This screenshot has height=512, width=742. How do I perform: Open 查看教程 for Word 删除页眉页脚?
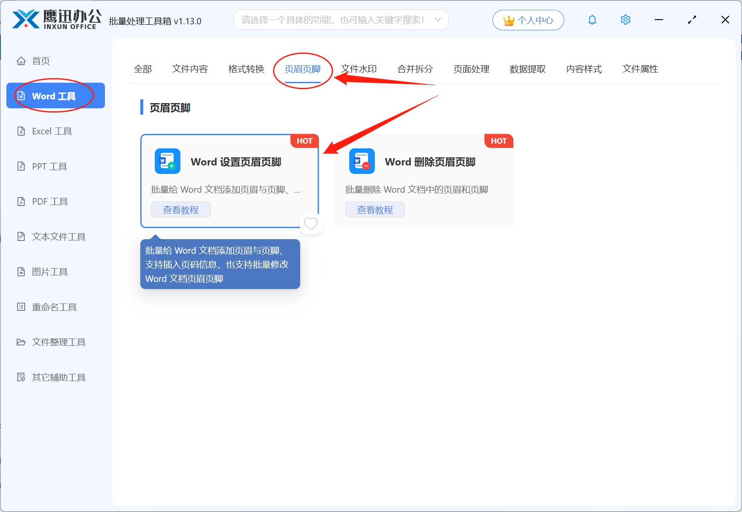tap(375, 209)
